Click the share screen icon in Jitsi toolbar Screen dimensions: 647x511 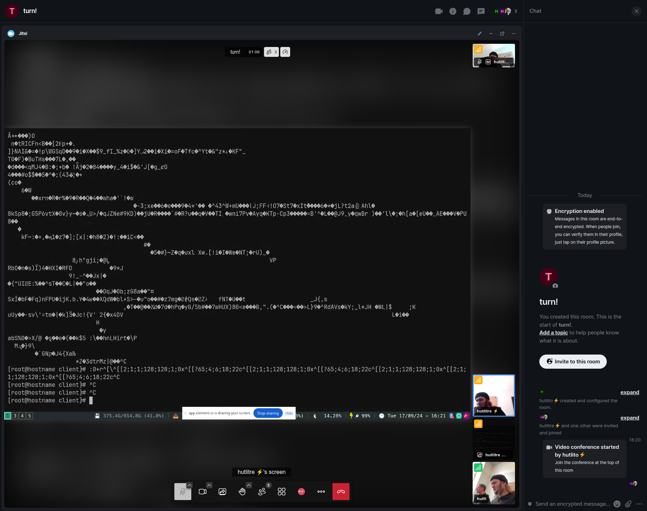coord(222,492)
